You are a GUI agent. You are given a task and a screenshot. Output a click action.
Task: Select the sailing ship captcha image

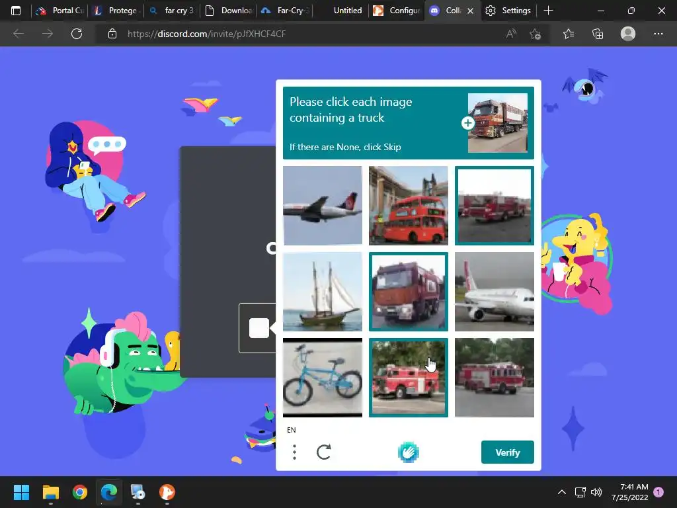point(323,292)
